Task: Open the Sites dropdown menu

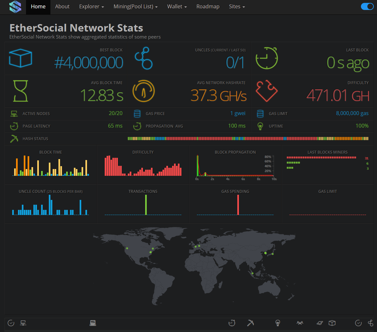Action: tap(237, 7)
